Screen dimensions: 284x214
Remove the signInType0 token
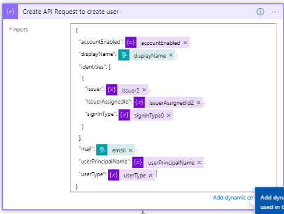169,116
